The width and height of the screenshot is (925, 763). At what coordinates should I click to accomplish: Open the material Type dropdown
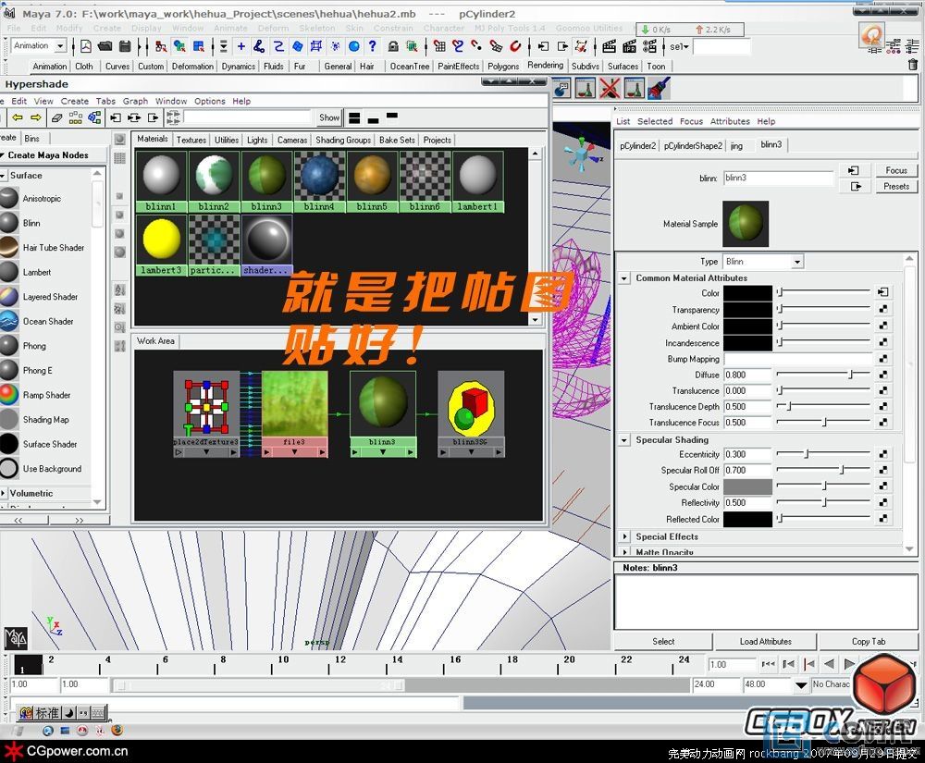tap(797, 262)
